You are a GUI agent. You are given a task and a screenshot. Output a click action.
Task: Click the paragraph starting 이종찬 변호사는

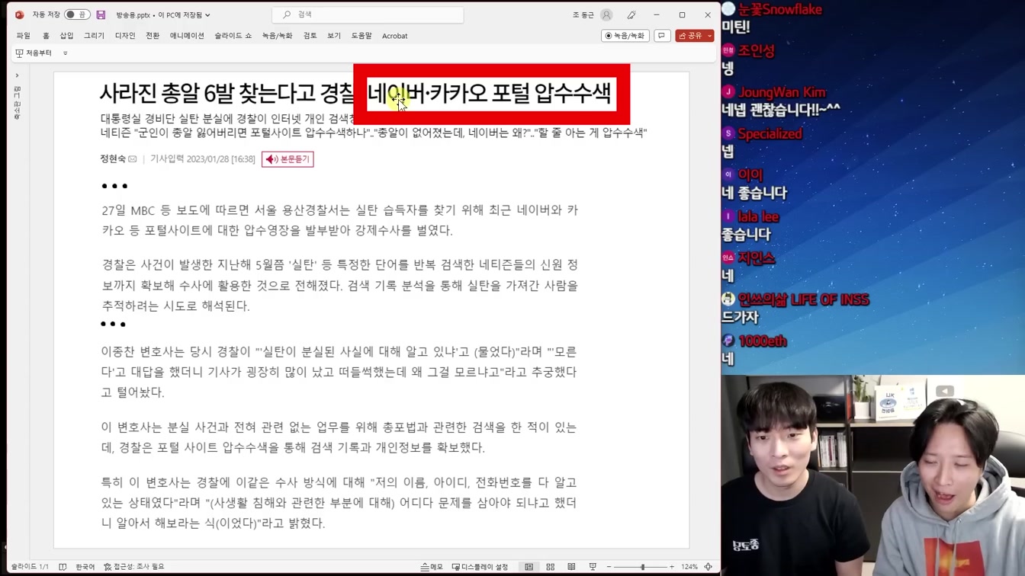point(339,372)
